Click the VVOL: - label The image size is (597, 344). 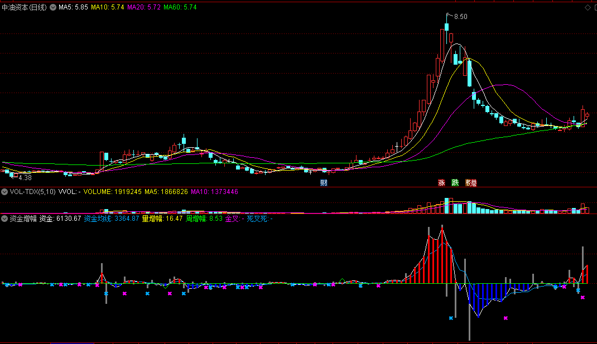[69, 192]
